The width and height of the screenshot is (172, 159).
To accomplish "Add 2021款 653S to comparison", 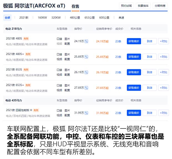I will click(164, 72).
